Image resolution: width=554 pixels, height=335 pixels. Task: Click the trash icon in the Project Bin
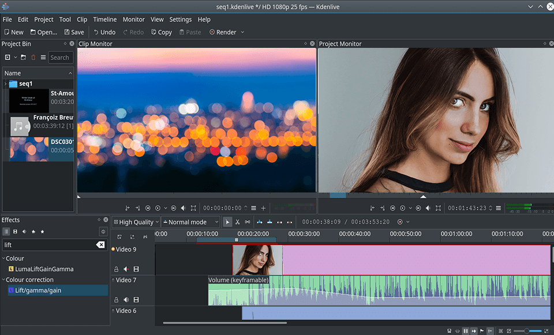pyautogui.click(x=33, y=57)
